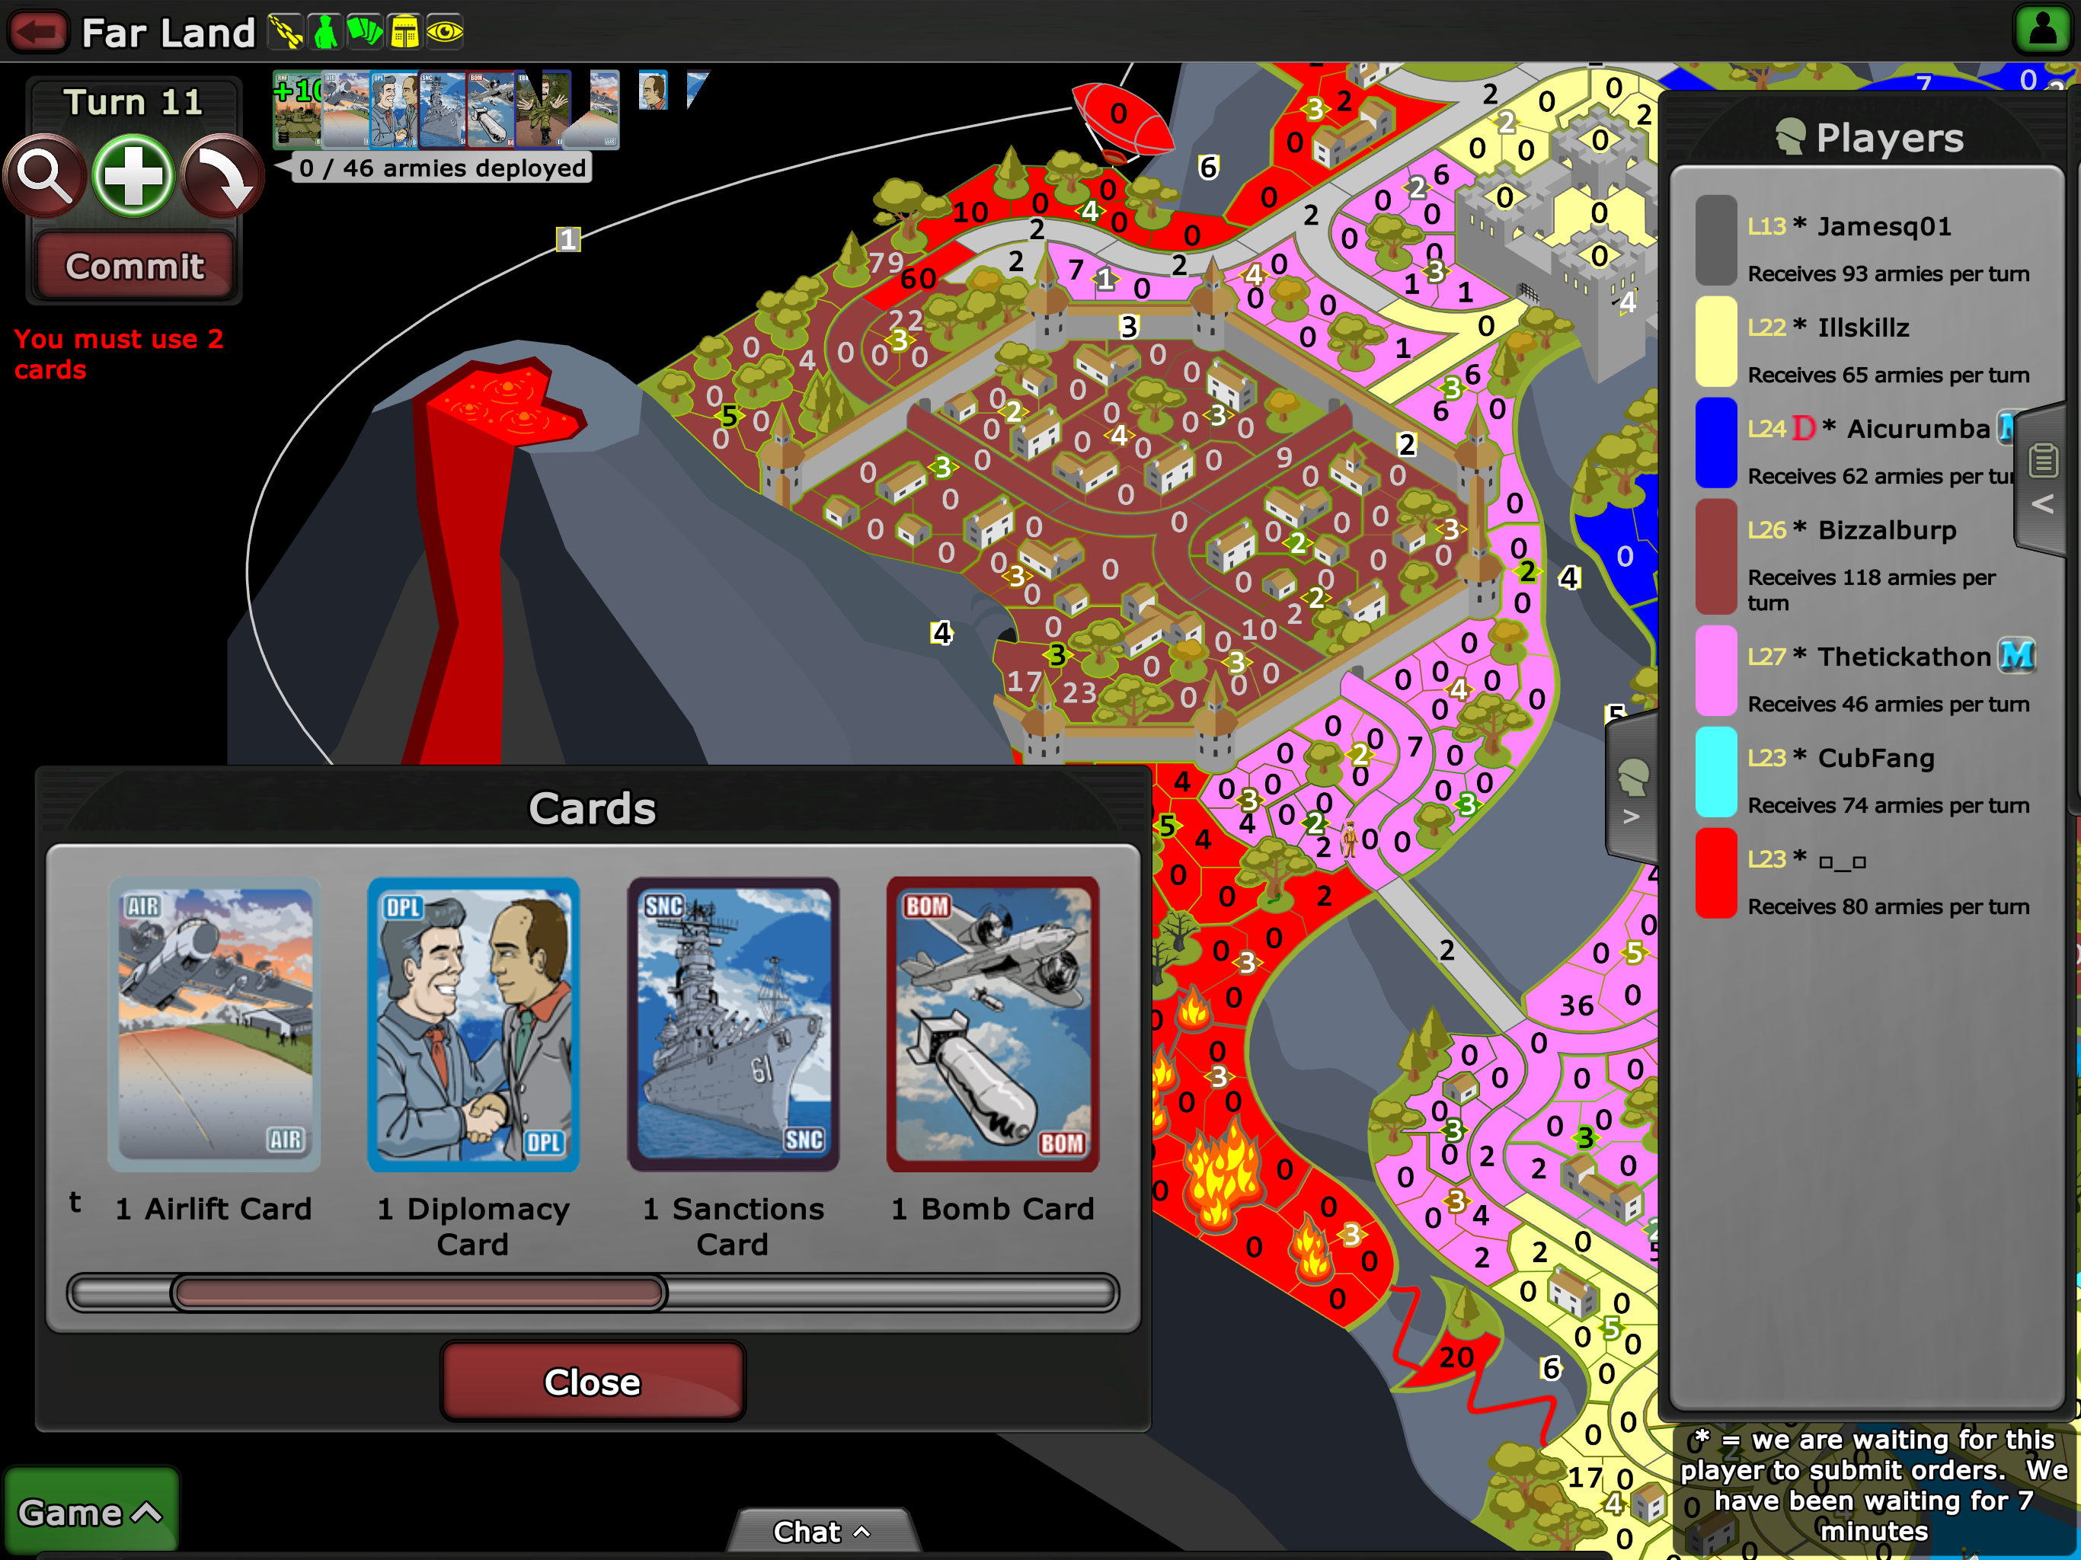This screenshot has width=2081, height=1560.
Task: Toggle the yellow eye fog visibility icon
Action: [445, 31]
